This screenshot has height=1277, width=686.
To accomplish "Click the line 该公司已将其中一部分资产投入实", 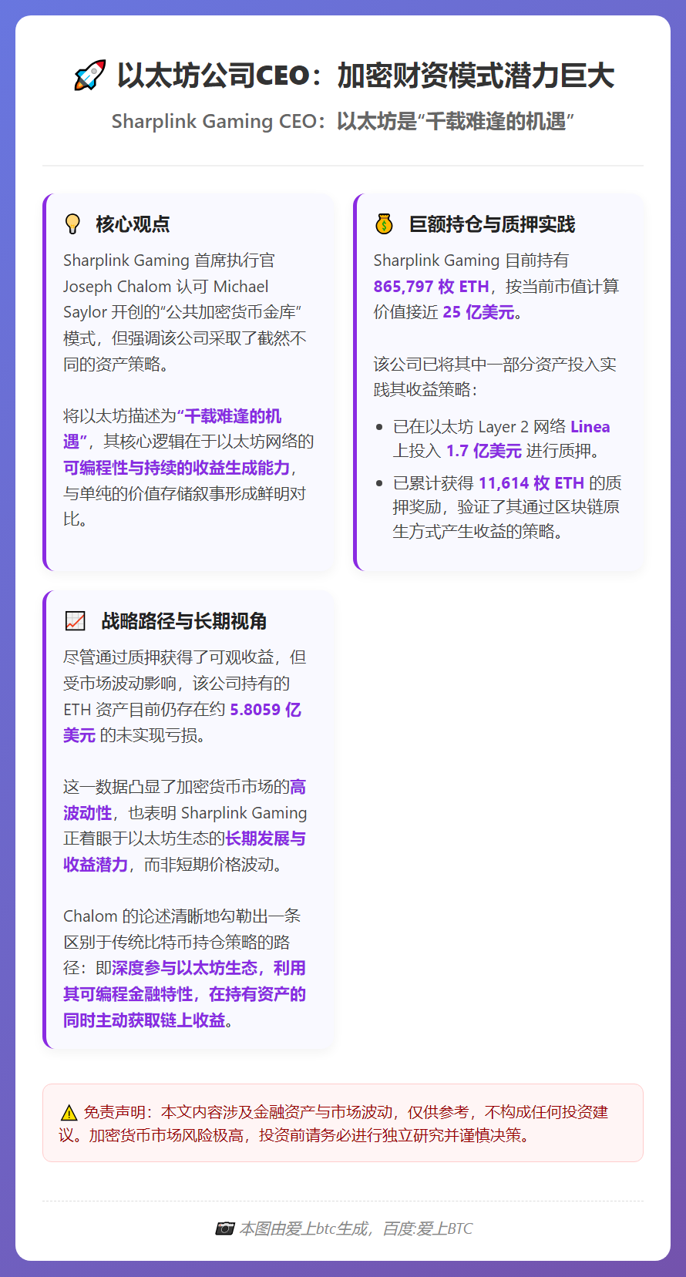I will 495,364.
